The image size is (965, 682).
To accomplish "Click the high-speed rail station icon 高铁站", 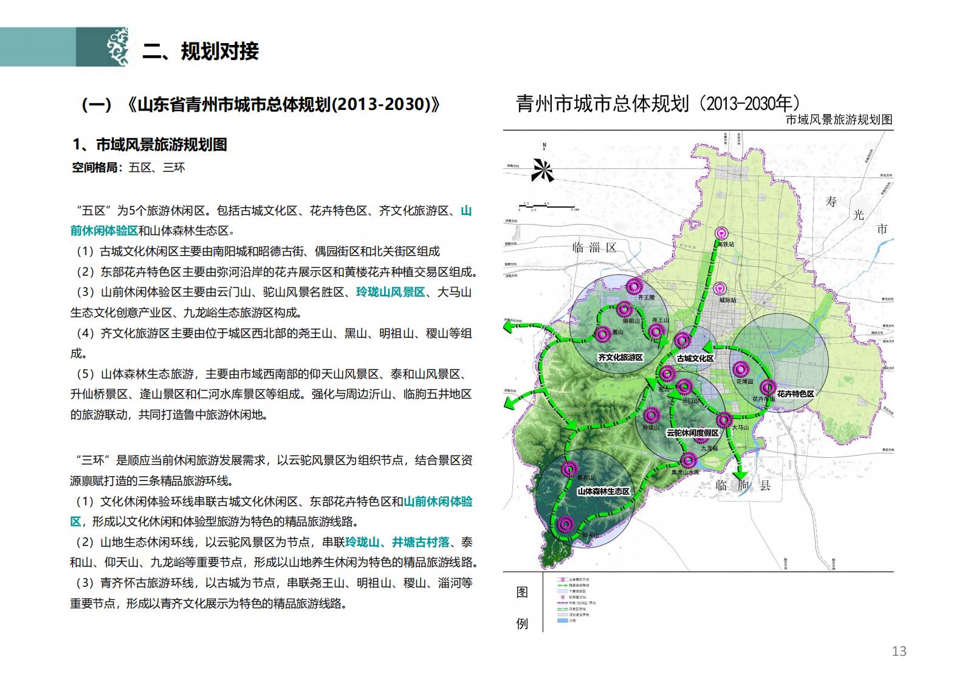I will coord(722,233).
